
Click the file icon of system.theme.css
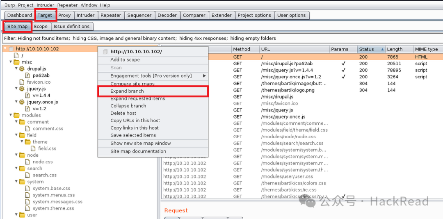[27, 208]
